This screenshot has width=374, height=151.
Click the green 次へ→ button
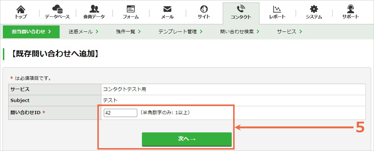point(187,139)
